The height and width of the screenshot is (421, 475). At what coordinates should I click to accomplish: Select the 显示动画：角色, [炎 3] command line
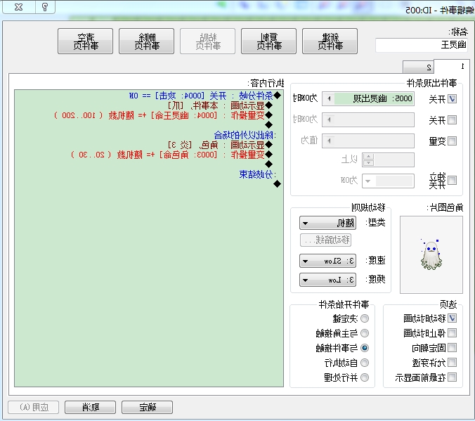click(x=220, y=145)
